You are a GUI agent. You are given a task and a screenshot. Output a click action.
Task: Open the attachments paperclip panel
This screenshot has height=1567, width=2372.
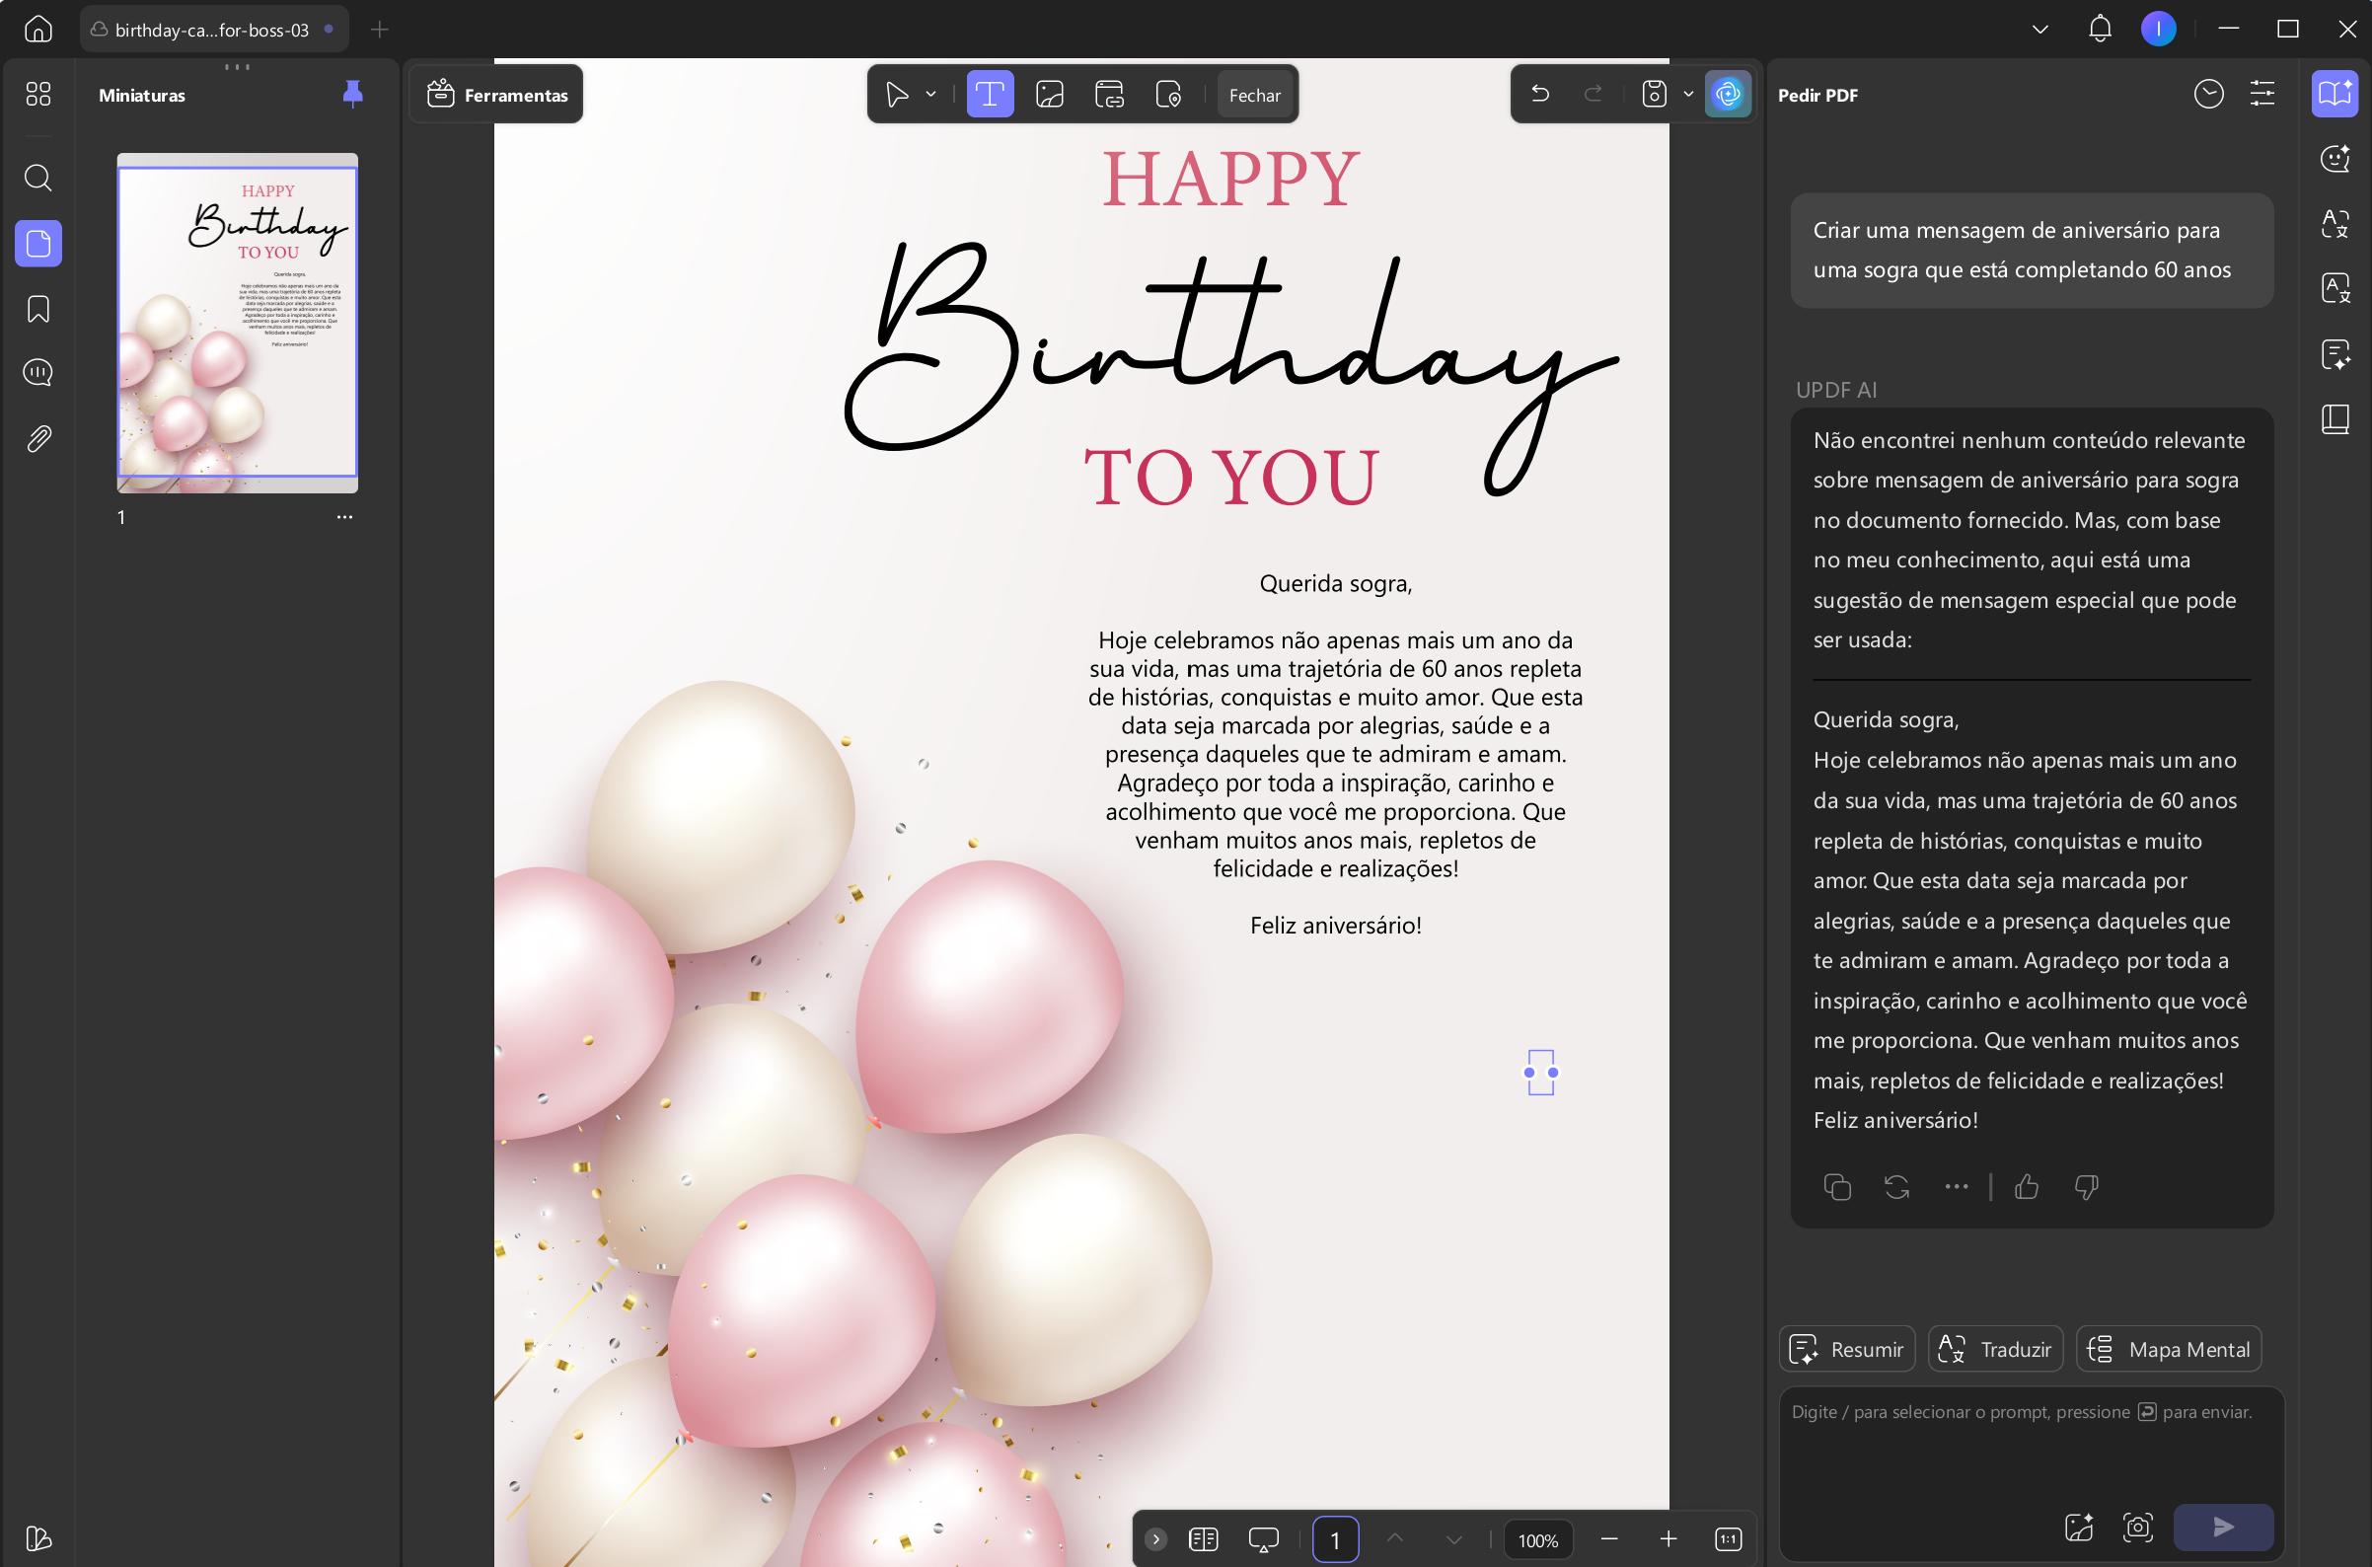point(37,439)
